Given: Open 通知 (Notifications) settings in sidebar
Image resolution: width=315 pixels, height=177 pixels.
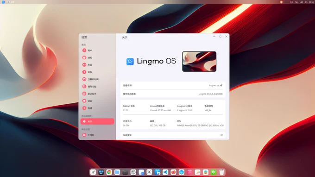Looking at the screenshot, I should tap(97, 57).
